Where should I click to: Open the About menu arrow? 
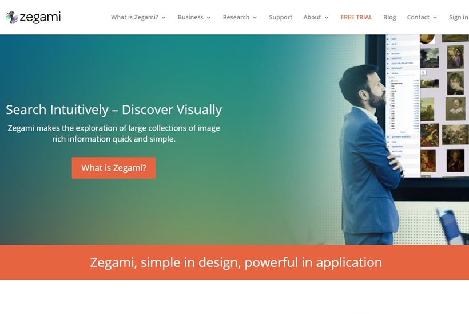point(327,18)
